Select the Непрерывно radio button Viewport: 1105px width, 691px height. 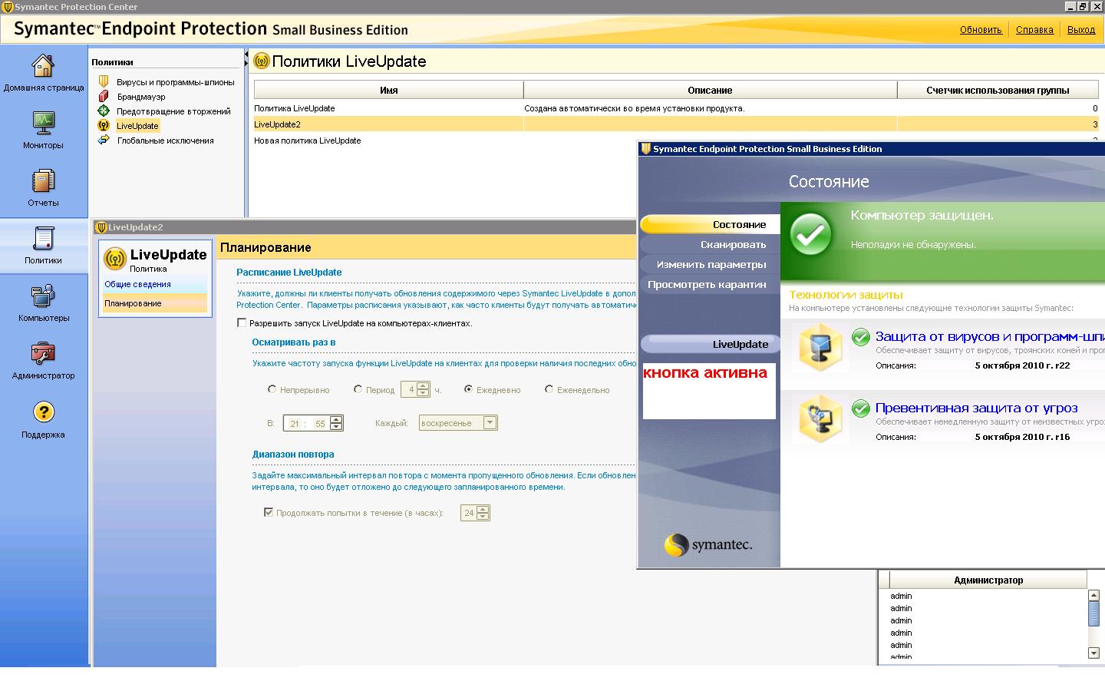click(x=272, y=389)
